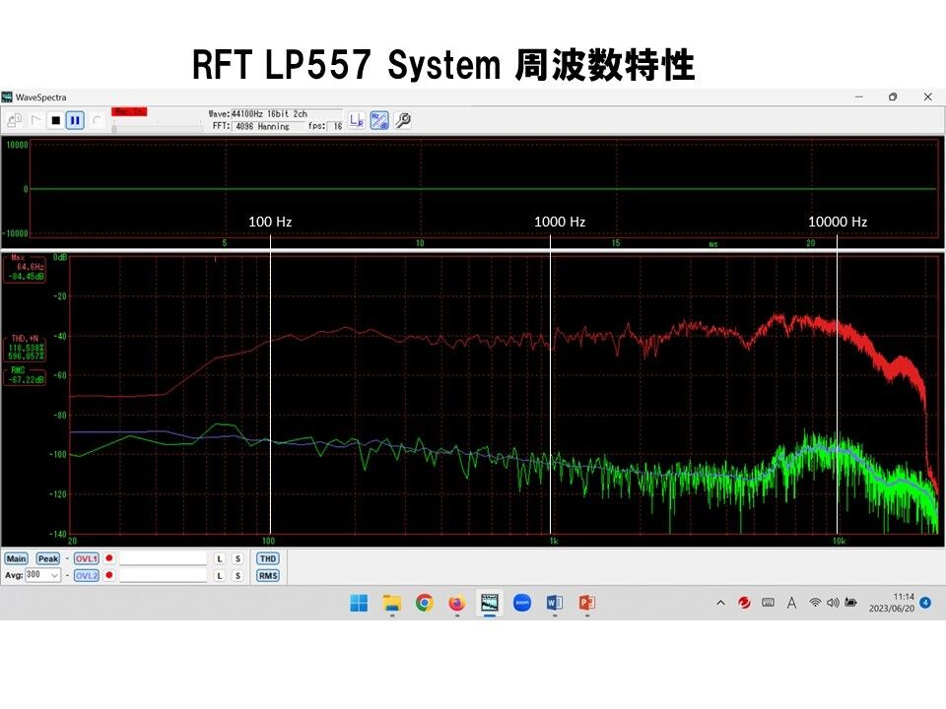Click the L load button for OVL1
The width and height of the screenshot is (946, 709).
[220, 559]
